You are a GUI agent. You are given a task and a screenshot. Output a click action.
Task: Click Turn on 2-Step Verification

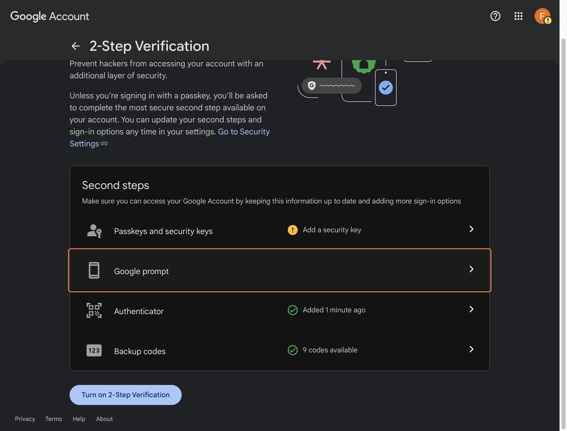125,395
